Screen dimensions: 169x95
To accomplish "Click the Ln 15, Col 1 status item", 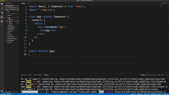I will coord(134,94).
